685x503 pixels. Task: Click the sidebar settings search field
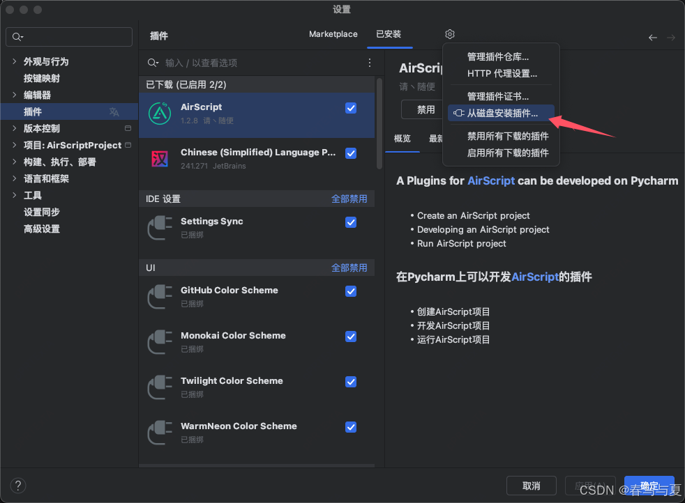coord(69,37)
